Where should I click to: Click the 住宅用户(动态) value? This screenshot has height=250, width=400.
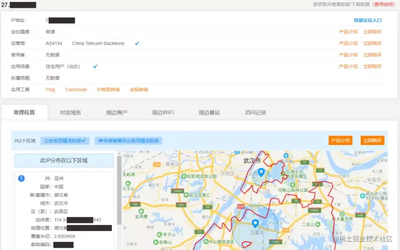click(x=63, y=66)
